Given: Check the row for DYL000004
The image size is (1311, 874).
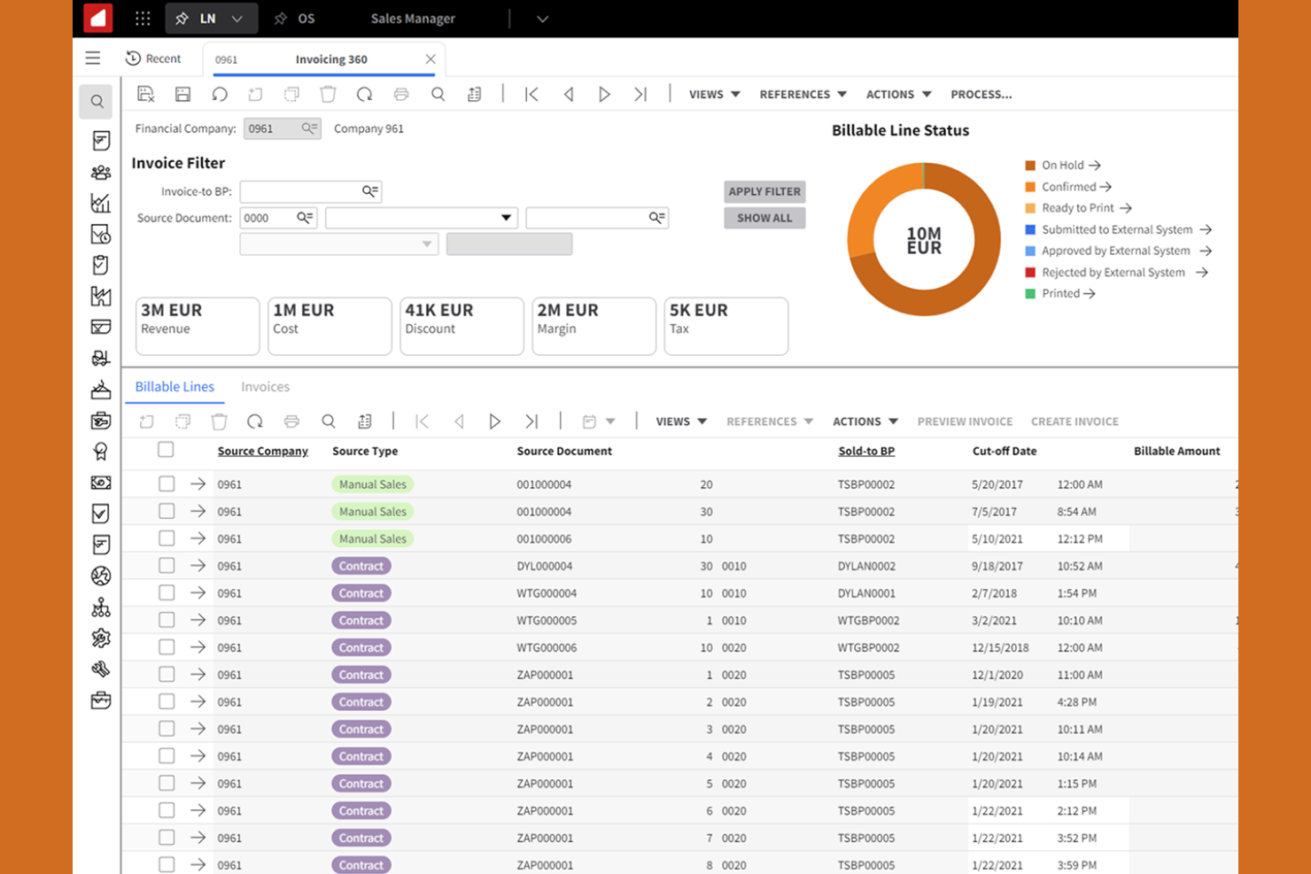Looking at the screenshot, I should (x=167, y=565).
